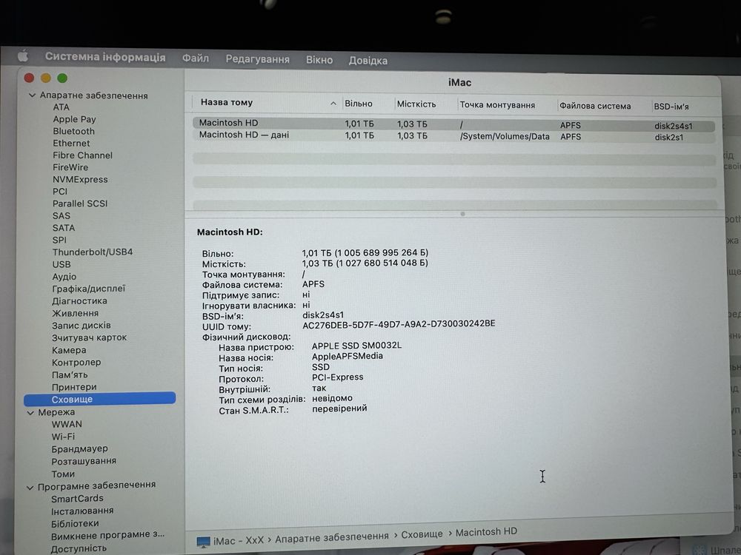Viewport: 741px width, 555px height.
Task: Select Бібліотеки in the sidebar
Action: coord(75,524)
